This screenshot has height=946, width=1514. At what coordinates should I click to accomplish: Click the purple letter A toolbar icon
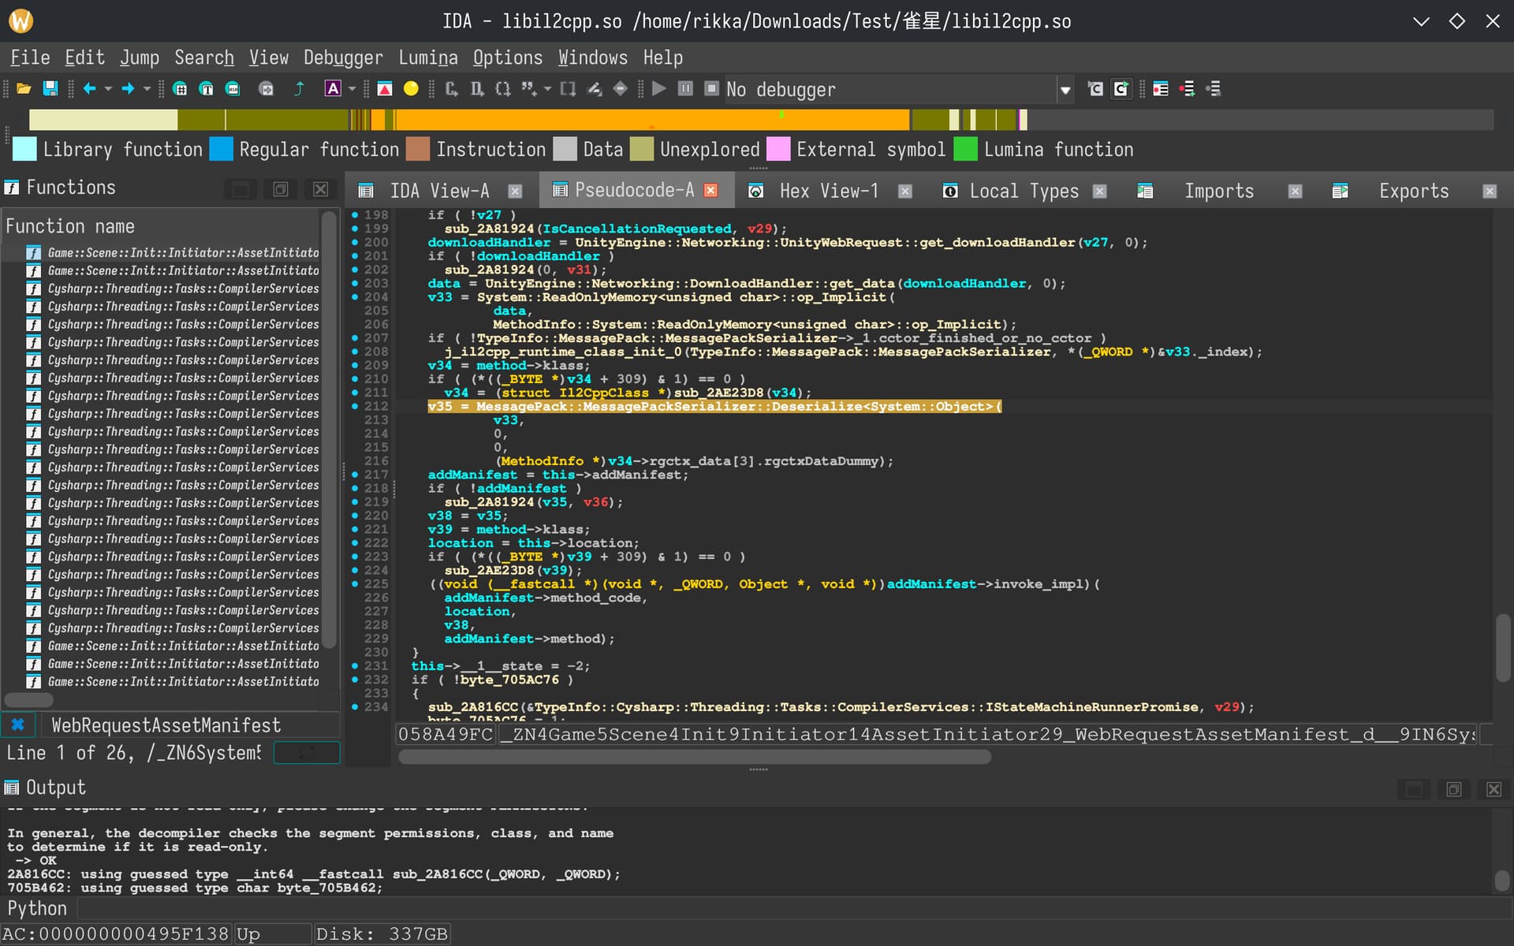[x=333, y=89]
